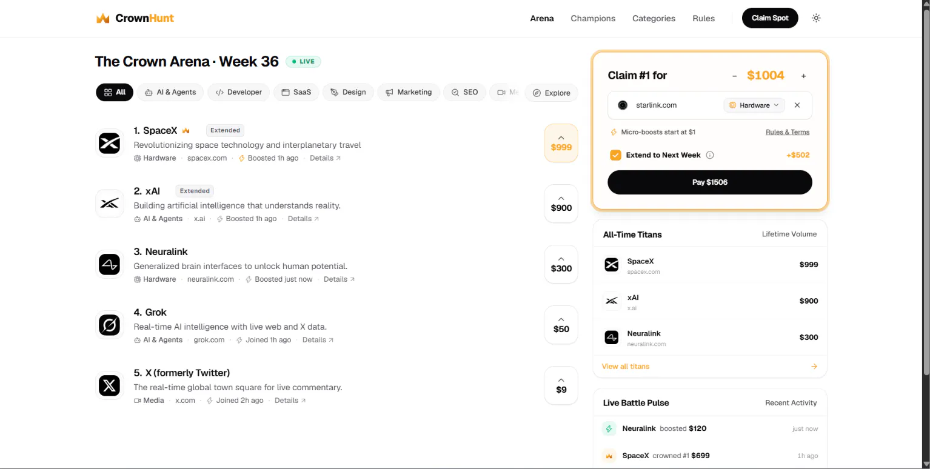Click the starlink.com favicon in claim box
The image size is (930, 469).
click(x=623, y=105)
